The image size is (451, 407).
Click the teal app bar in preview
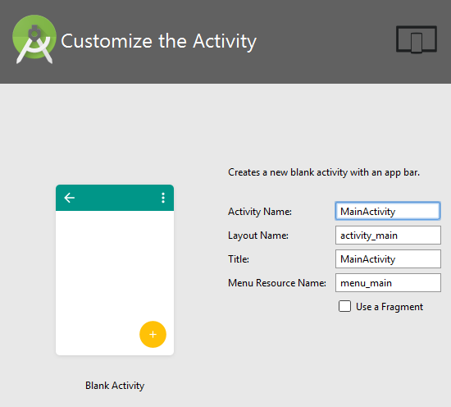115,198
